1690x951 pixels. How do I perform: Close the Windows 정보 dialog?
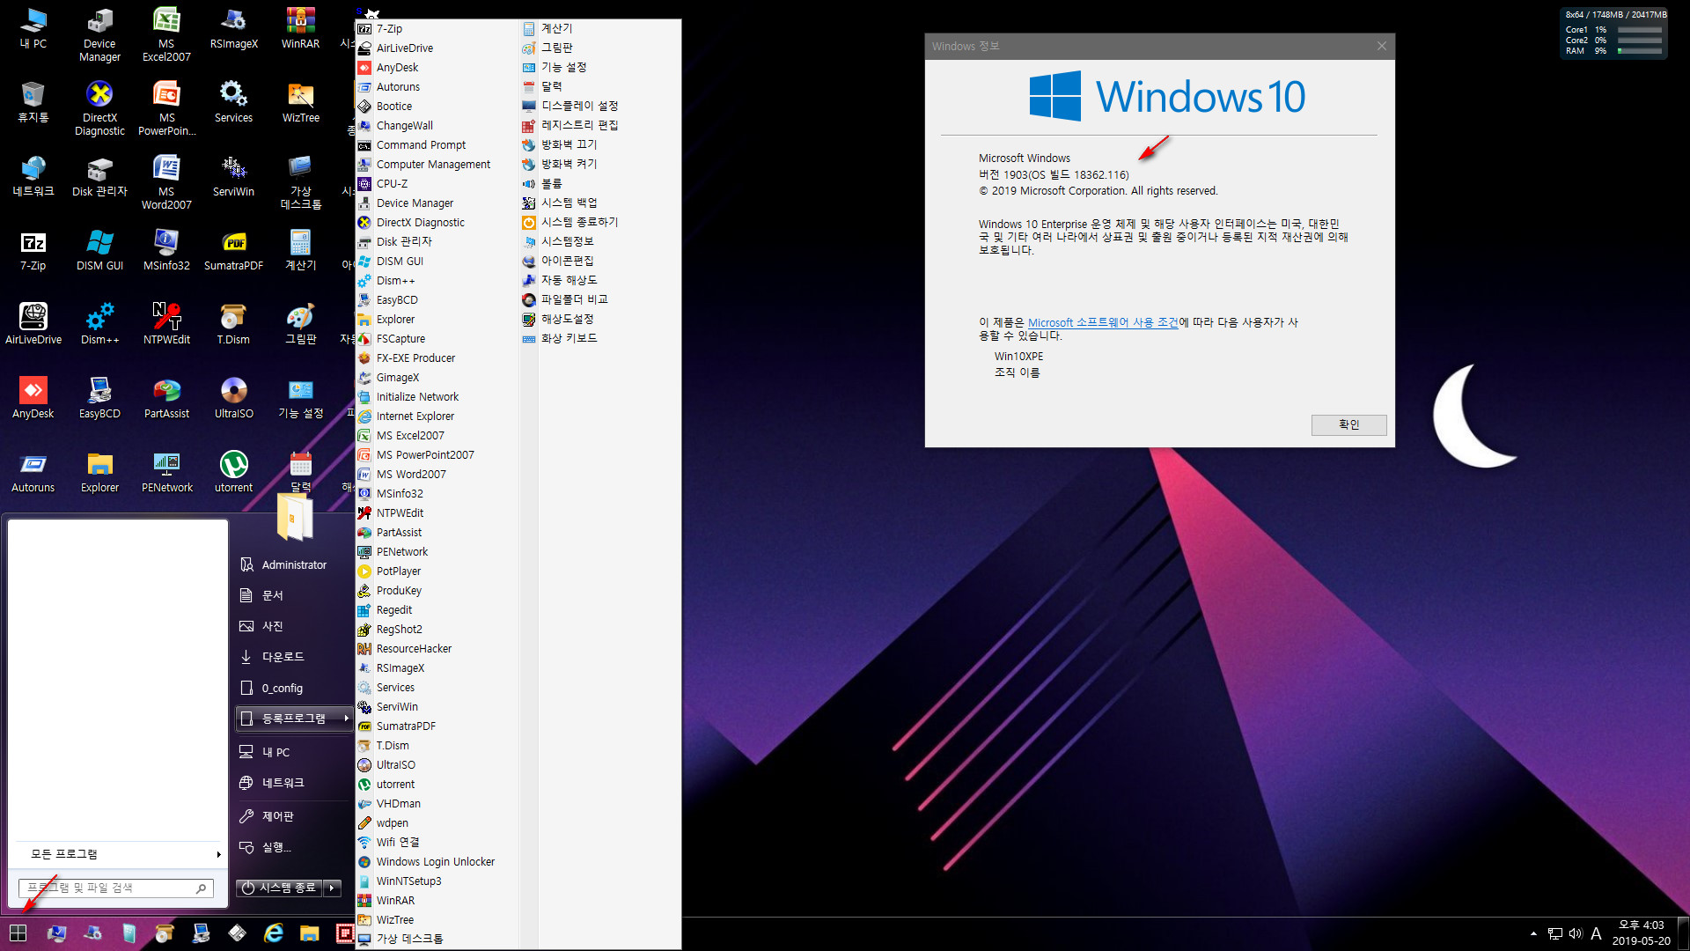click(1382, 46)
